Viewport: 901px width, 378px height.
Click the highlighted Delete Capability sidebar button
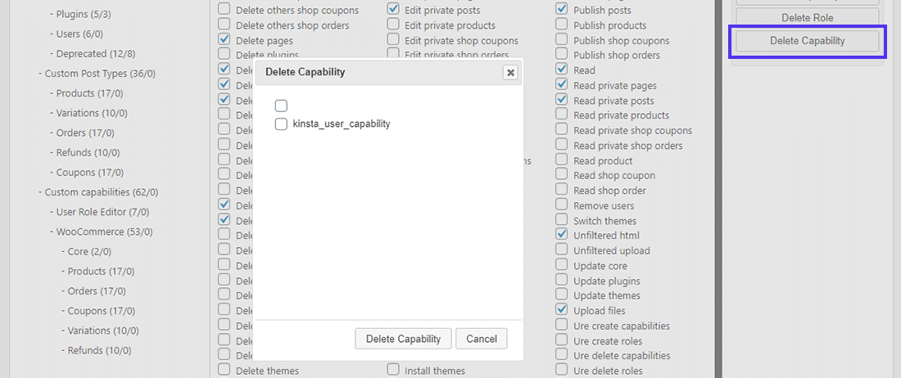(807, 41)
